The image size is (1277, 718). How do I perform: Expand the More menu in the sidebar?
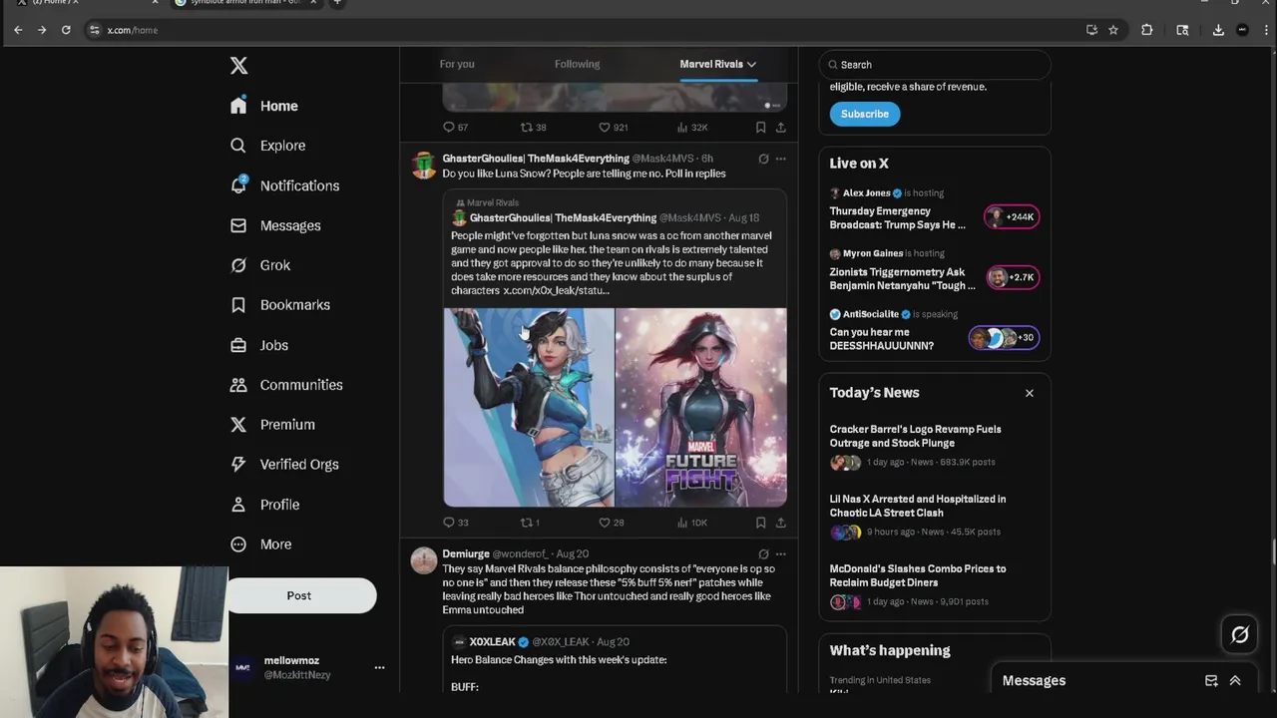[260, 544]
